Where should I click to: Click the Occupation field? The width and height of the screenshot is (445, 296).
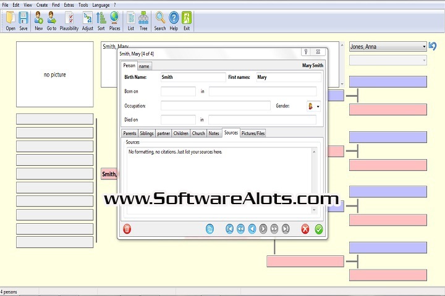216,105
